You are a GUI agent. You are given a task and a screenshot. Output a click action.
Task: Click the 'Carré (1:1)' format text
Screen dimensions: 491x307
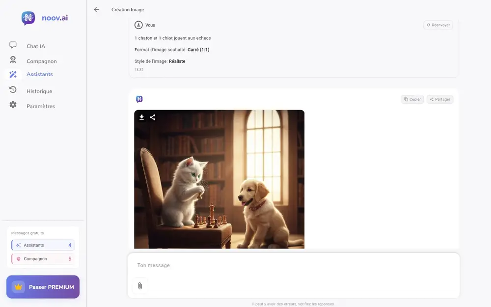(198, 50)
